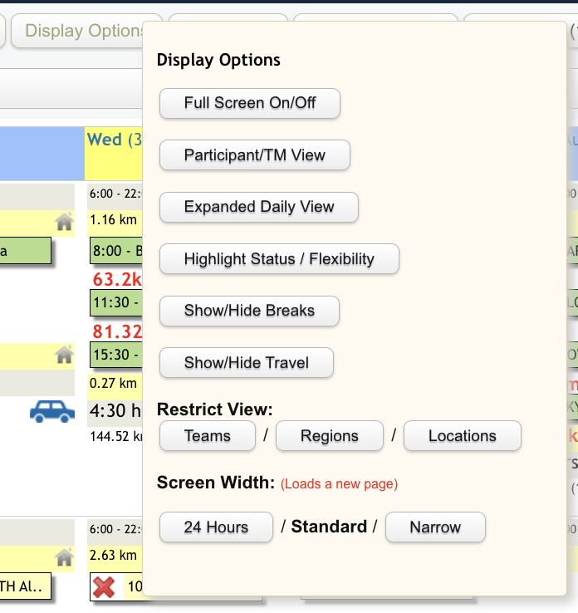Click the 0.27 km distance label
The height and width of the screenshot is (613, 578).
[x=113, y=383]
